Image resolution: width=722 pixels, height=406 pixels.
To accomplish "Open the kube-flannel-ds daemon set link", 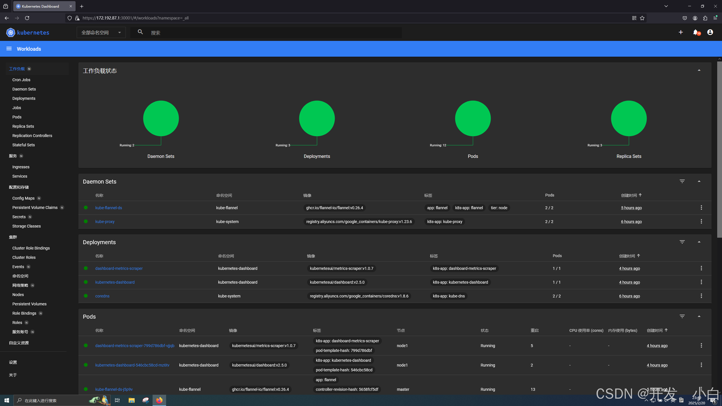I will [109, 208].
